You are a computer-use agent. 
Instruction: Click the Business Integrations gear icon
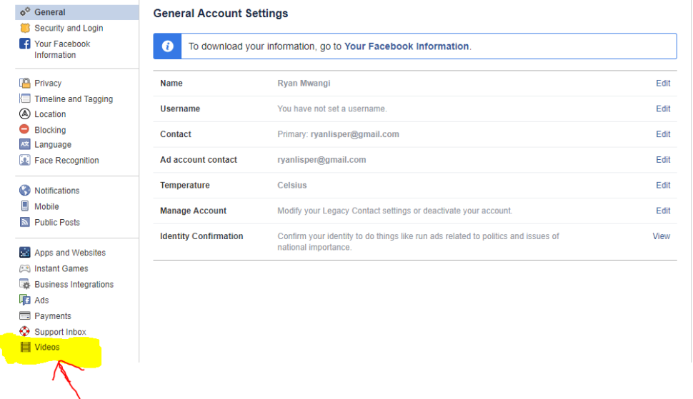(x=25, y=284)
